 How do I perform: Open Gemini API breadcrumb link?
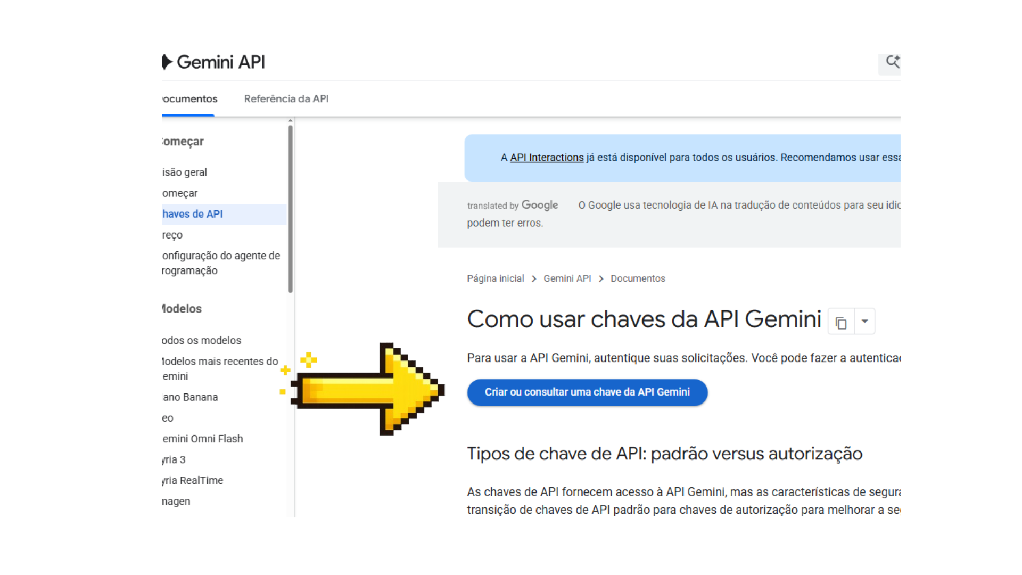(567, 278)
